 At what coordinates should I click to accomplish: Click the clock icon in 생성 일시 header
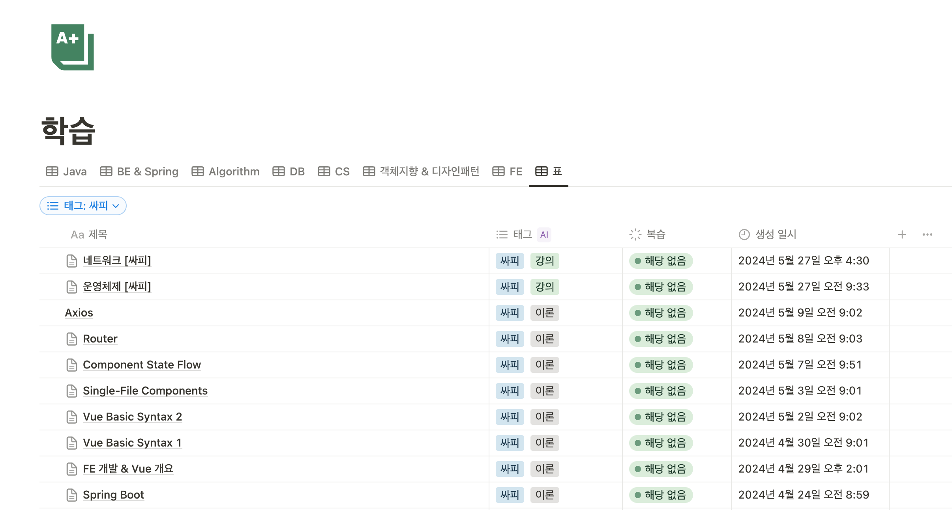click(x=744, y=235)
